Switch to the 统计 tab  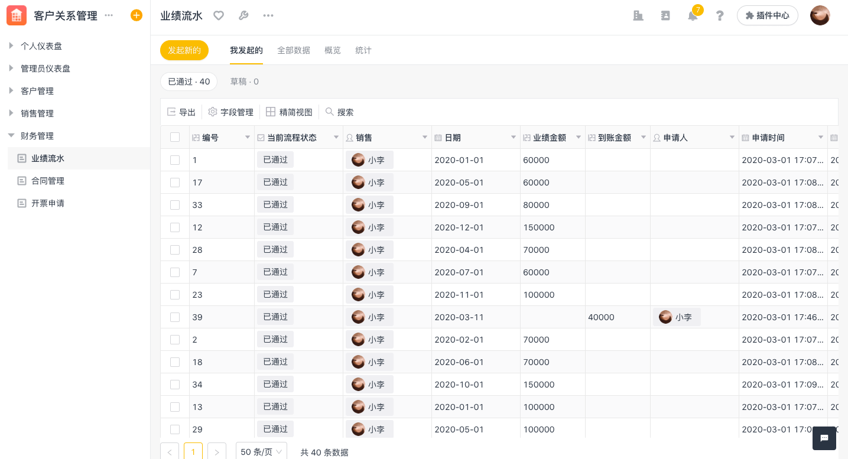coord(363,50)
